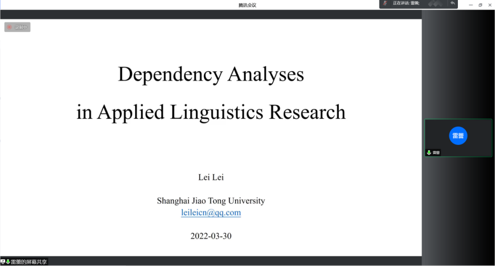Open the leileicn@qq.com email link
Image resolution: width=495 pixels, height=266 pixels.
[x=211, y=212]
